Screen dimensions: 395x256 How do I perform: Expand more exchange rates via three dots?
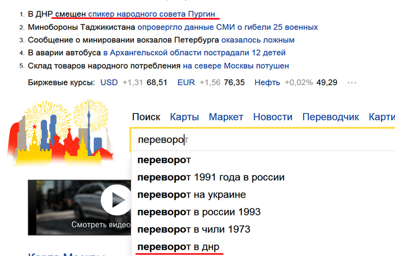pos(352,83)
